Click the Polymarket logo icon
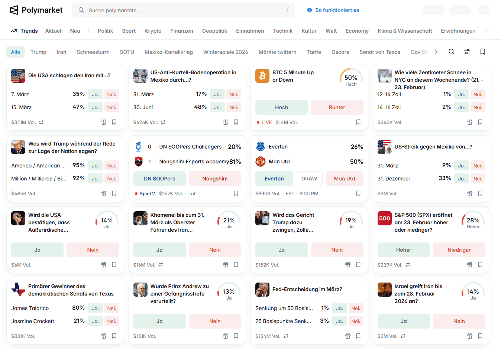This screenshot has width=501, height=349. point(14,10)
